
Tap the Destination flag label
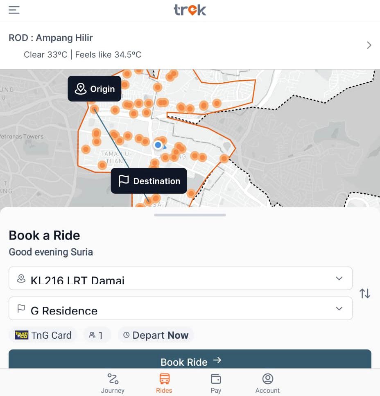click(149, 181)
